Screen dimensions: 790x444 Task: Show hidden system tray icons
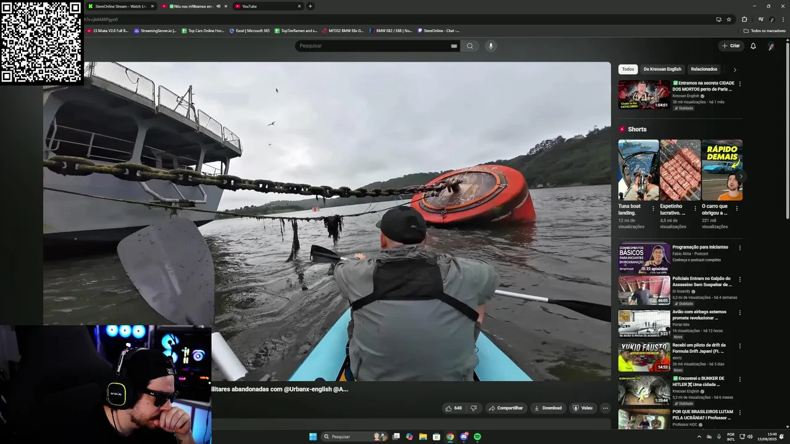[699, 437]
